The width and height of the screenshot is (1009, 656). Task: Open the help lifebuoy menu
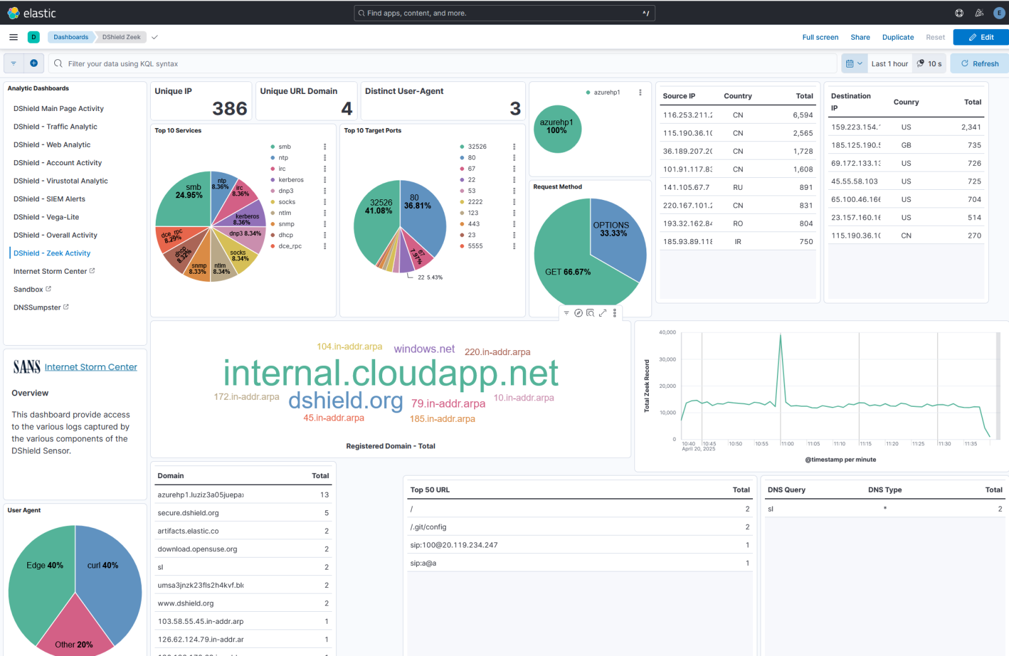coord(959,13)
